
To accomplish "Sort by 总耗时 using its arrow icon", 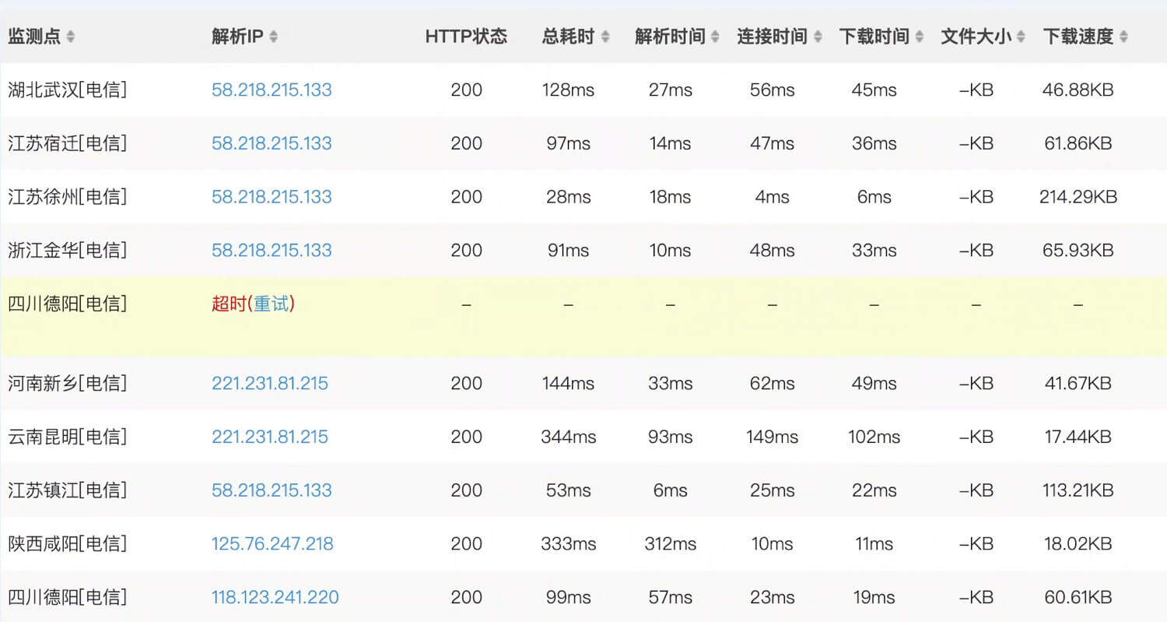I will [x=605, y=37].
